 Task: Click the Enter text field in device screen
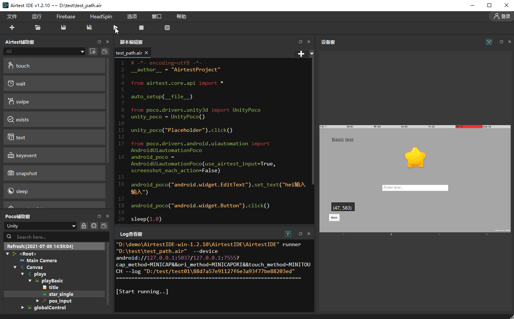[x=415, y=188]
